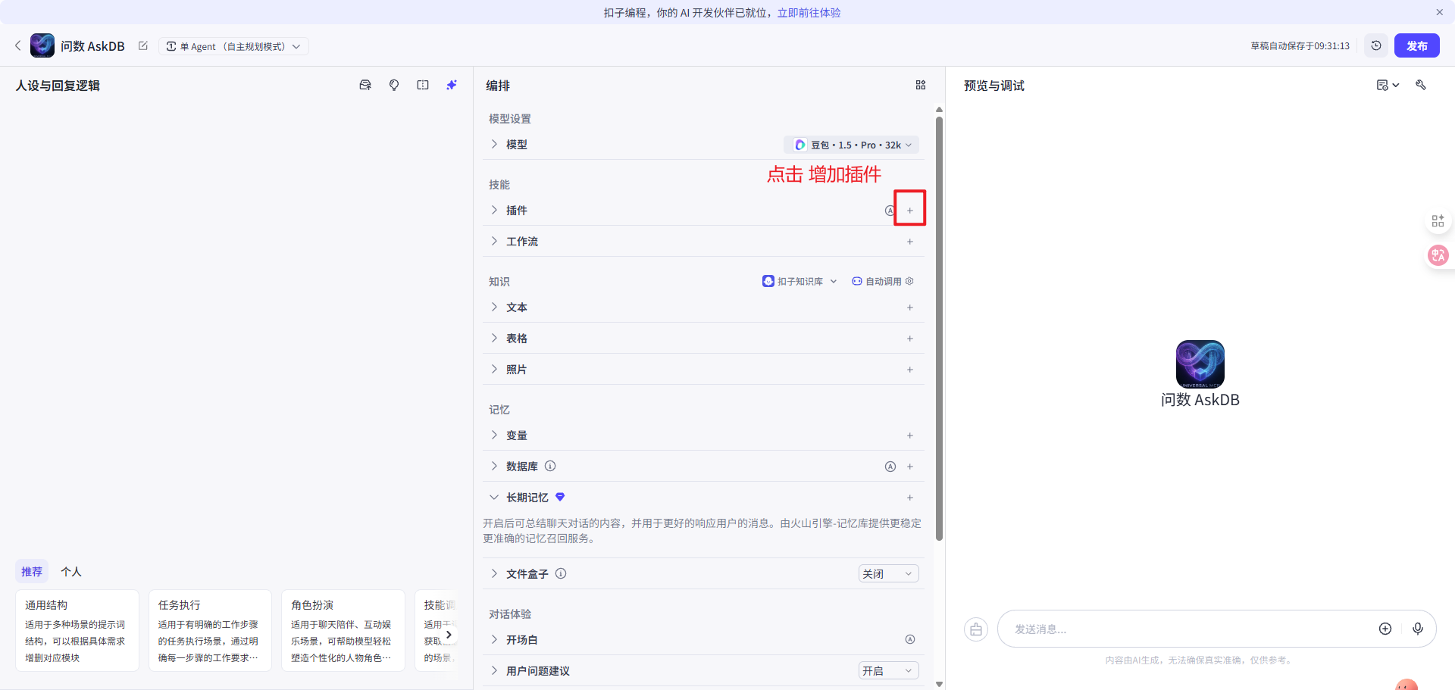Click the plus icon in the 长期记忆 row
Screen dimensions: 1455x690
point(910,497)
